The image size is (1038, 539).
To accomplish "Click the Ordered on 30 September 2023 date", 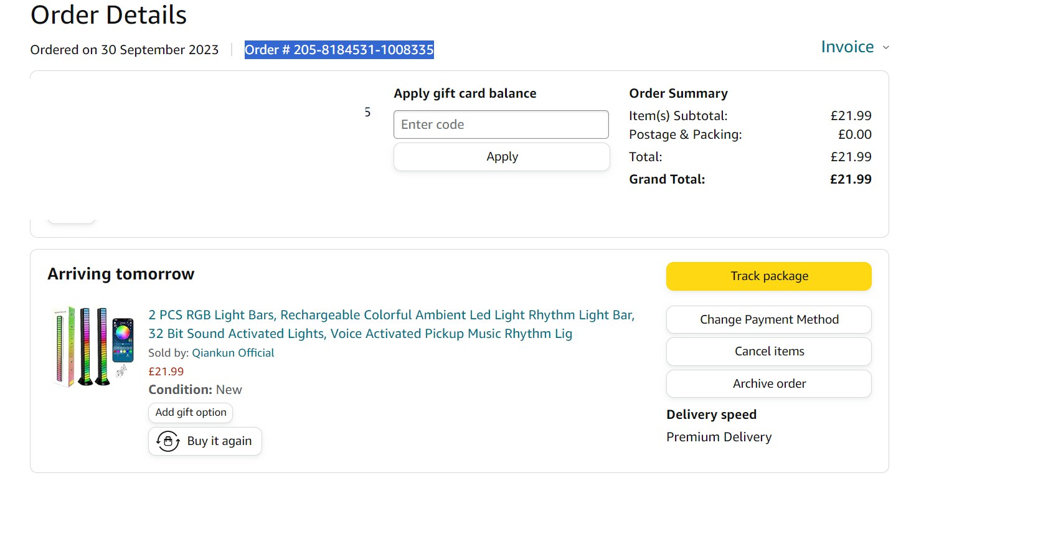I will pos(125,50).
